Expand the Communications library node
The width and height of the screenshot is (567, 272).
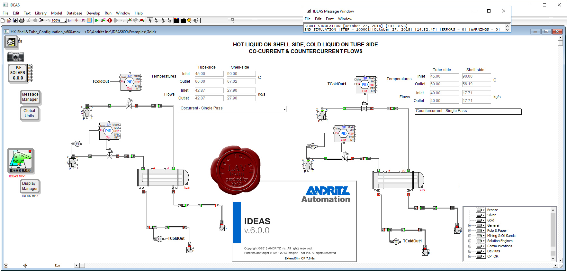click(470, 246)
